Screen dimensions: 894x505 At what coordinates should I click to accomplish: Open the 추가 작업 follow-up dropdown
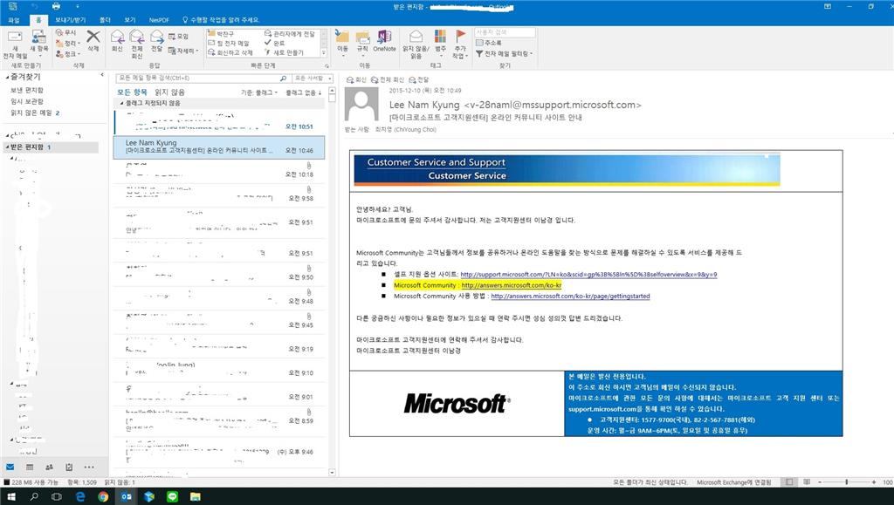click(x=460, y=44)
